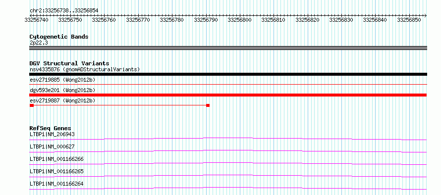
Task: Click the left red end block of esv2719887
Action: [32, 105]
